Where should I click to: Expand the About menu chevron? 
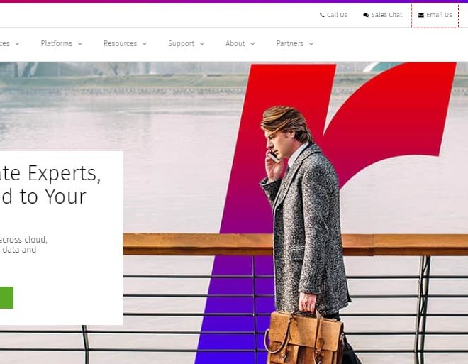pos(252,43)
